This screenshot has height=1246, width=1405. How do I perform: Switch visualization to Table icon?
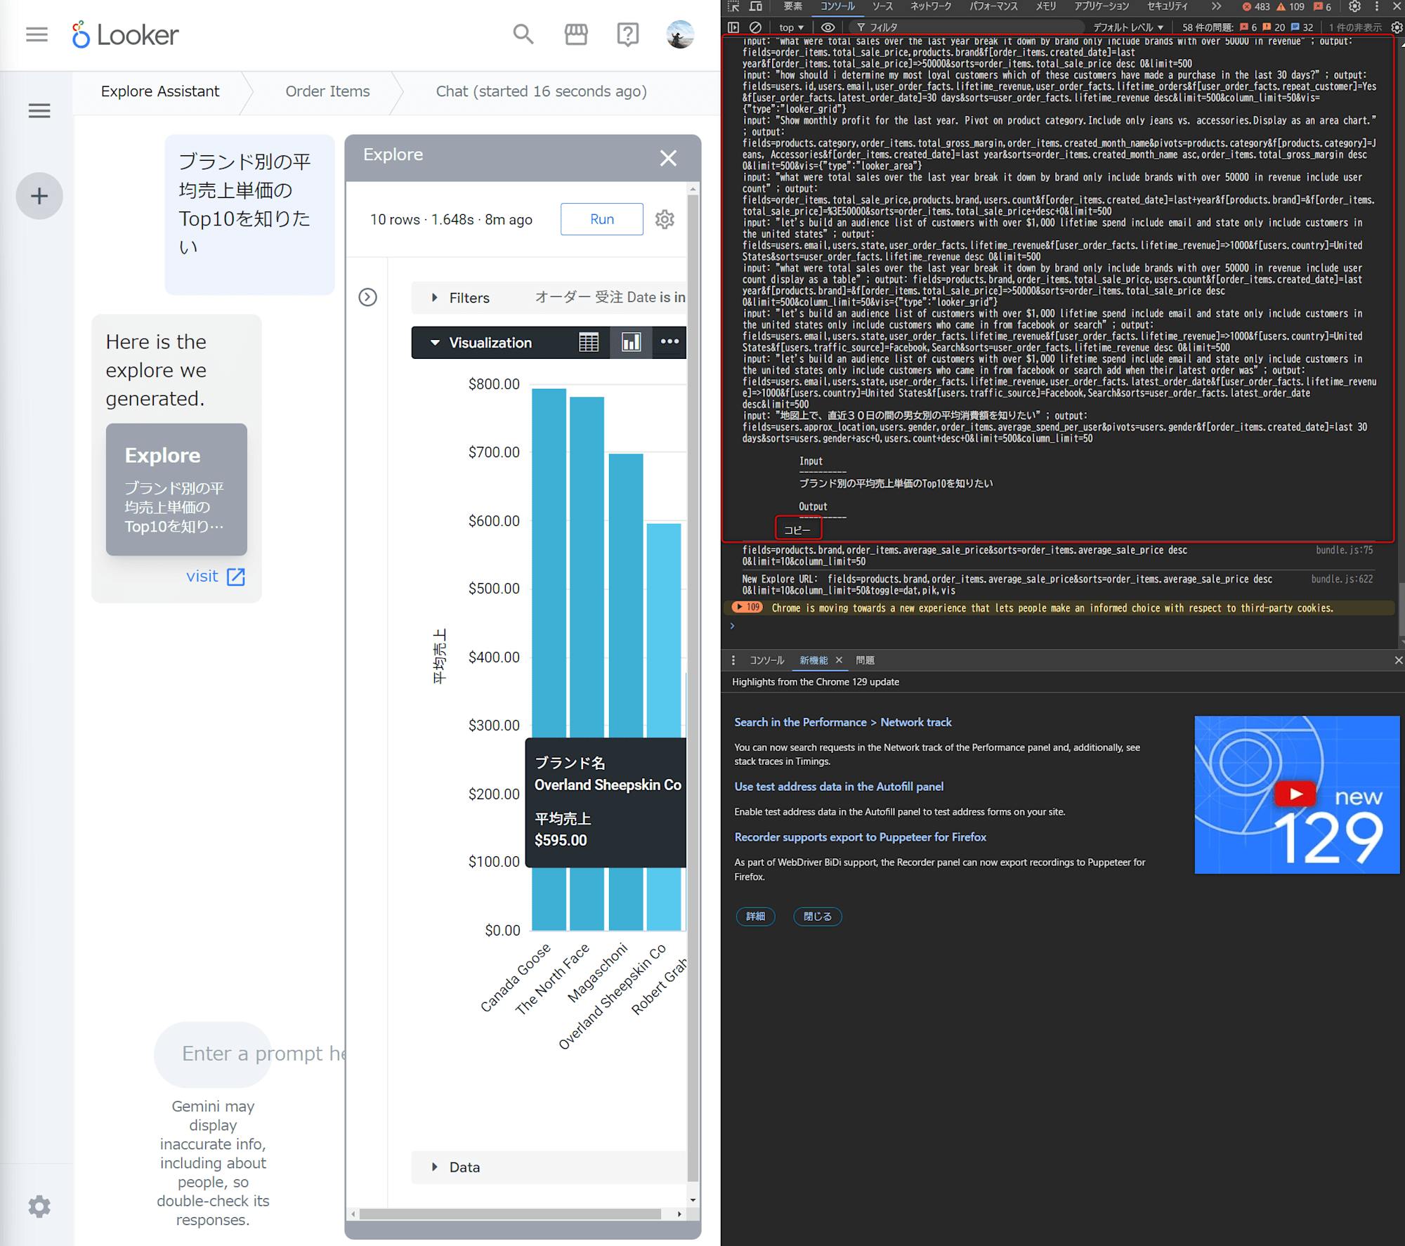pos(589,342)
